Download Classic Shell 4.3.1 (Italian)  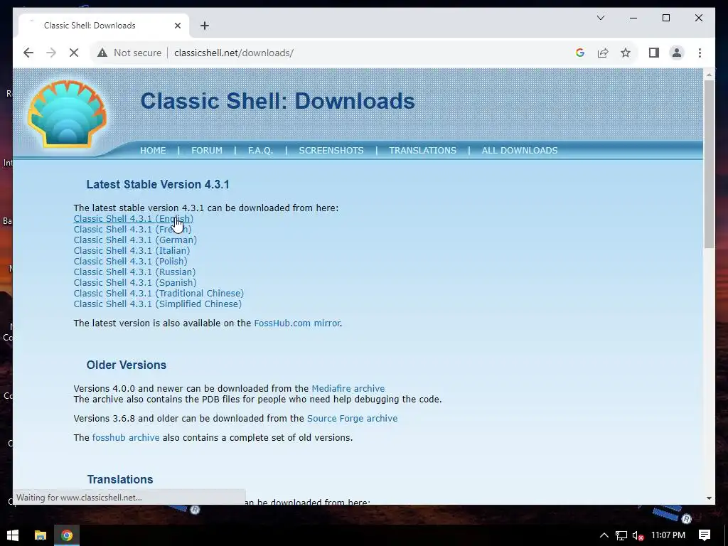(132, 251)
